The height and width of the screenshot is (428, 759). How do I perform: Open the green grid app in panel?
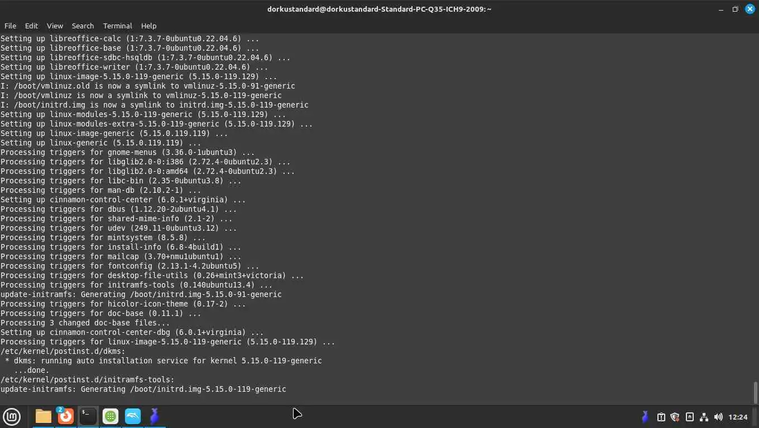point(111,416)
